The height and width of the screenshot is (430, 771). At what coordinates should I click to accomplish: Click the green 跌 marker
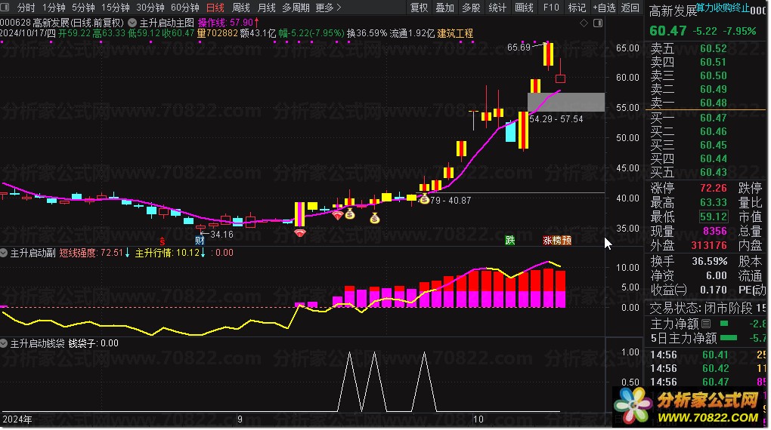click(x=510, y=240)
